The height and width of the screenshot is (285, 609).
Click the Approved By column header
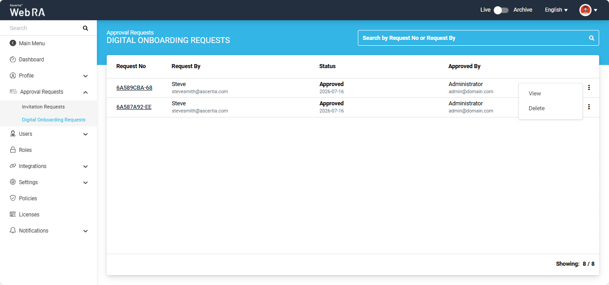465,66
